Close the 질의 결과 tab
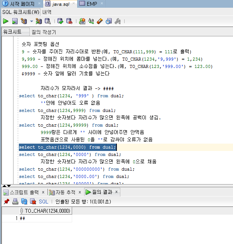Viewport: 233px width, 244px height. (x=117, y=192)
